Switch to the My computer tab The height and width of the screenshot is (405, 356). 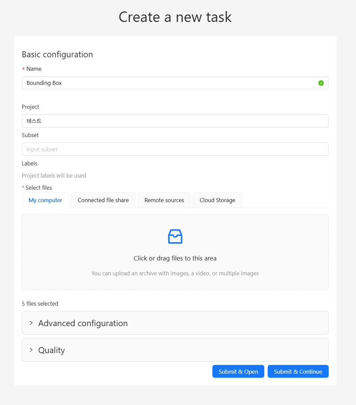(x=46, y=200)
